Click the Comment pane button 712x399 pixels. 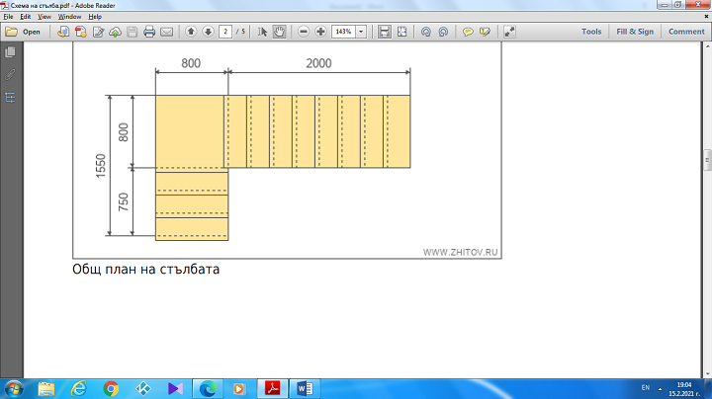point(686,32)
